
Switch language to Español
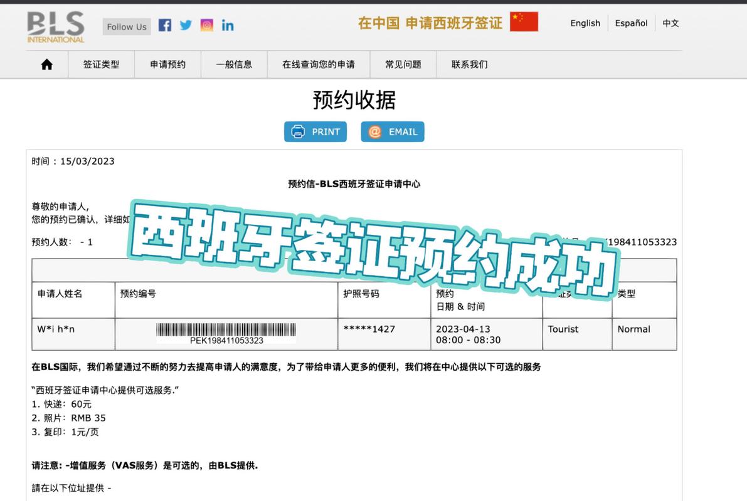tap(631, 23)
